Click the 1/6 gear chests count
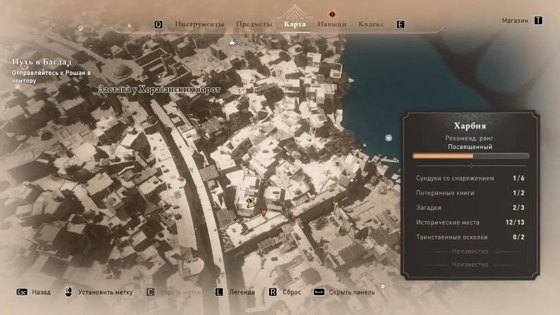 pyautogui.click(x=519, y=178)
